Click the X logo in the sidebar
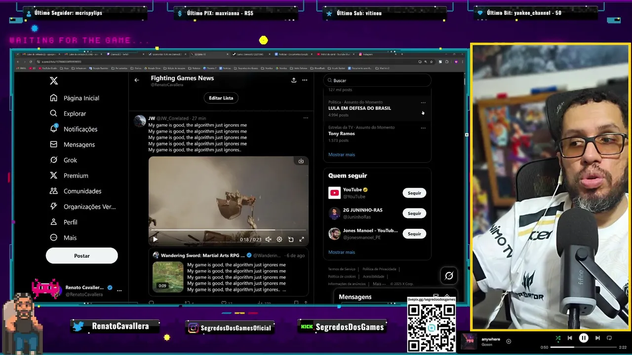This screenshot has height=355, width=632. (x=54, y=81)
